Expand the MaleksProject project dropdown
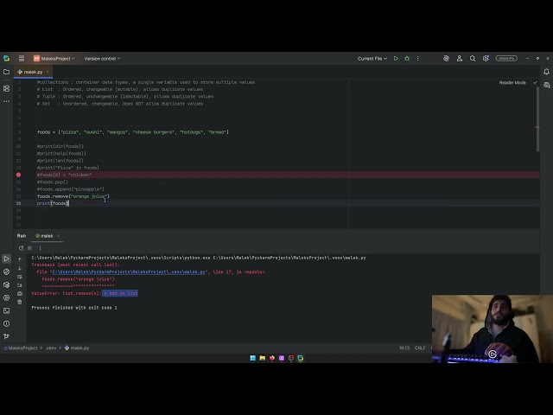The width and height of the screenshot is (553, 415). [54, 59]
